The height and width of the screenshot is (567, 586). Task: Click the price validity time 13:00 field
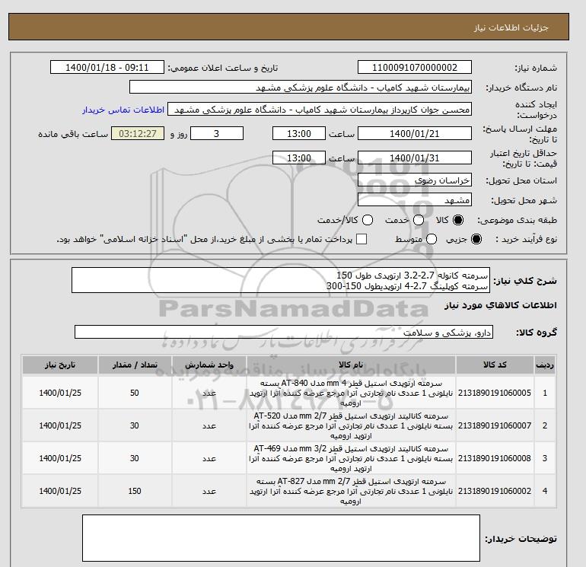(299, 158)
